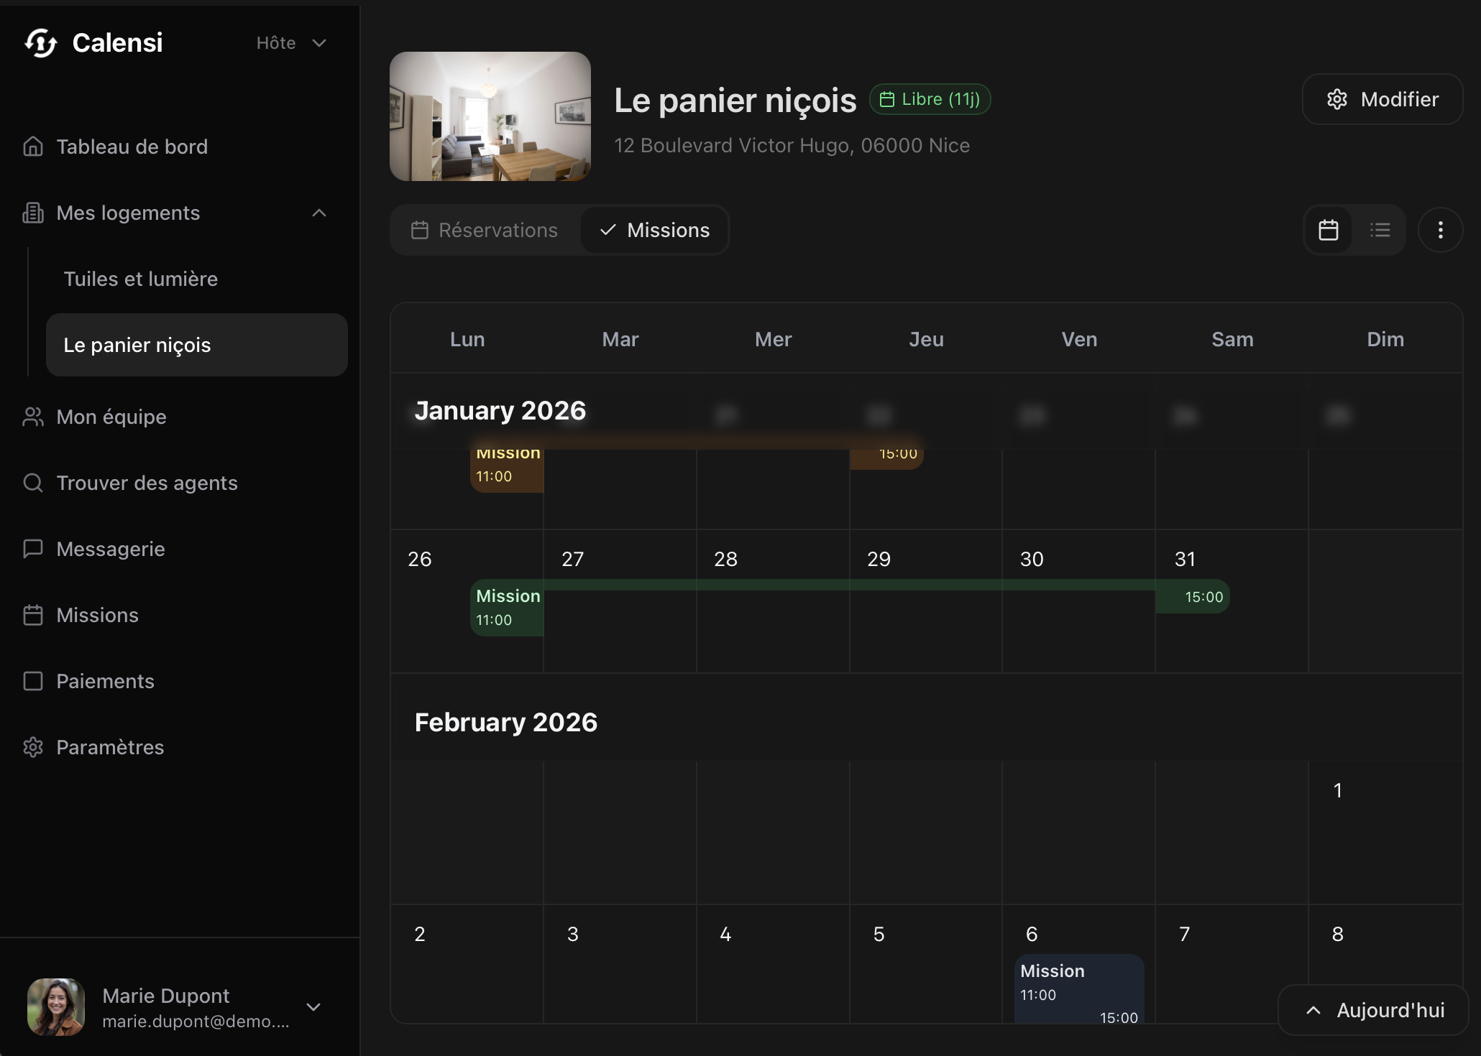
Task: Collapse the Mes logements section
Action: pos(319,213)
